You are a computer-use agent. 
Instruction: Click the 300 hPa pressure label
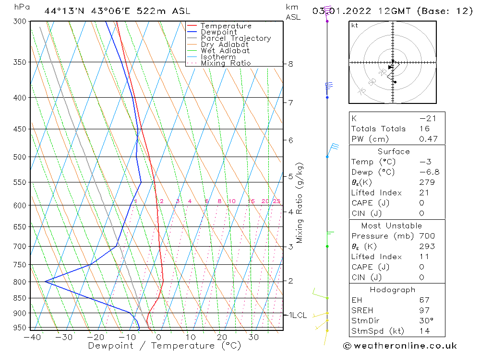(20, 22)
